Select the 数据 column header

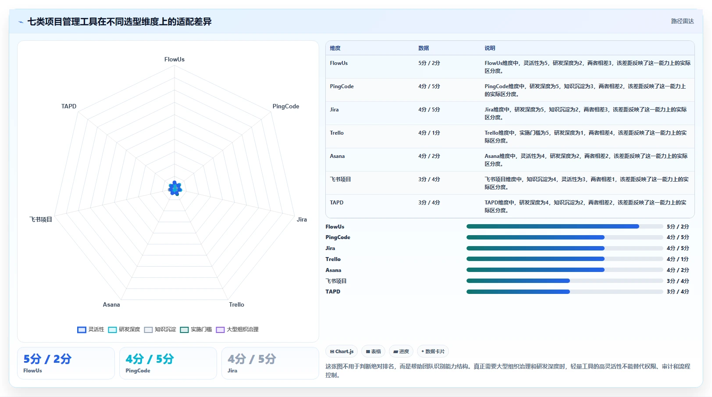pyautogui.click(x=424, y=48)
